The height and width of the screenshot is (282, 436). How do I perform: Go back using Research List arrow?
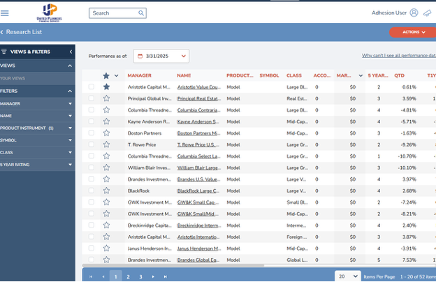(x=2, y=32)
